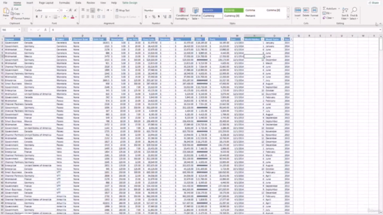
Task: Activate the Format Painter brush
Action: point(20,19)
